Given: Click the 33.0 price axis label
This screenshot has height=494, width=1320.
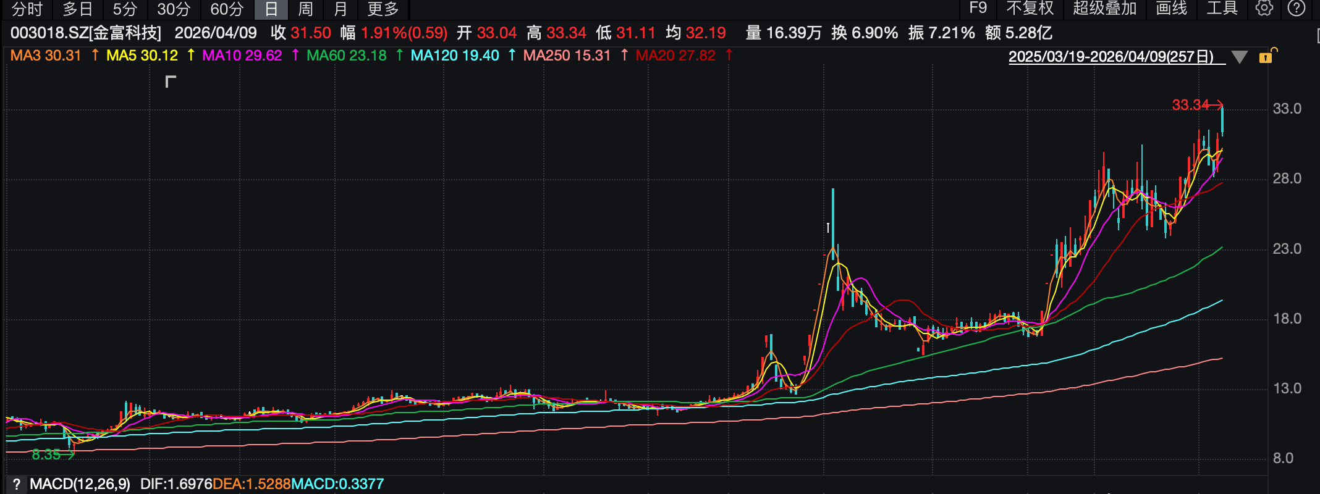Looking at the screenshot, I should pyautogui.click(x=1287, y=109).
